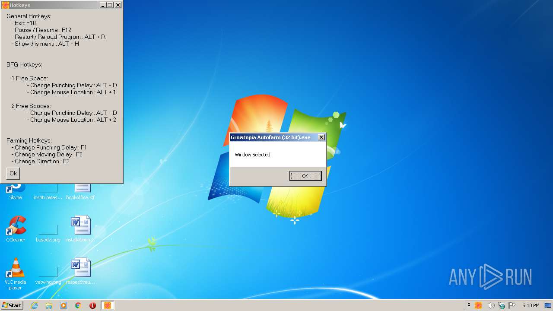The height and width of the screenshot is (311, 553).
Task: Select institutetes desktop file
Action: point(48,191)
